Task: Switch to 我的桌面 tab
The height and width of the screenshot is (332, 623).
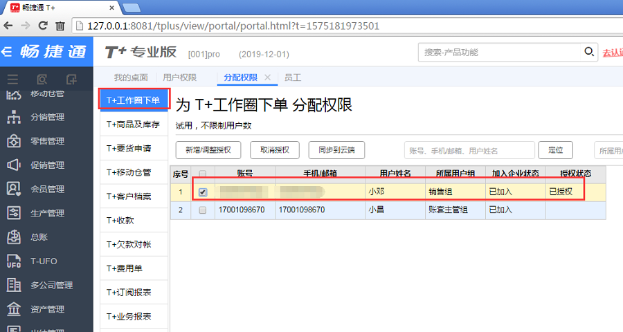Action: [131, 77]
